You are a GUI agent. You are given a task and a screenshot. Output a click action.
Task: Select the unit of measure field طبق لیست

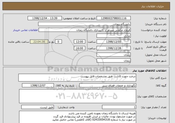coord(37,107)
